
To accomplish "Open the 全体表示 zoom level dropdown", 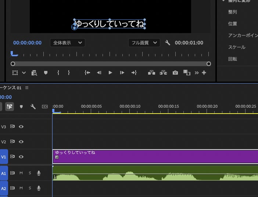I will (68, 43).
